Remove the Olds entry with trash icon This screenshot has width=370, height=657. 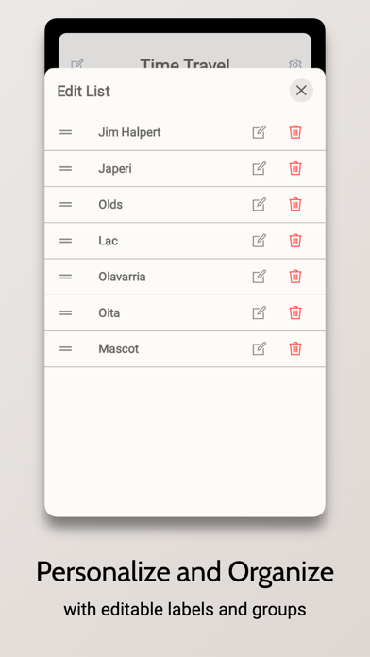click(x=295, y=205)
